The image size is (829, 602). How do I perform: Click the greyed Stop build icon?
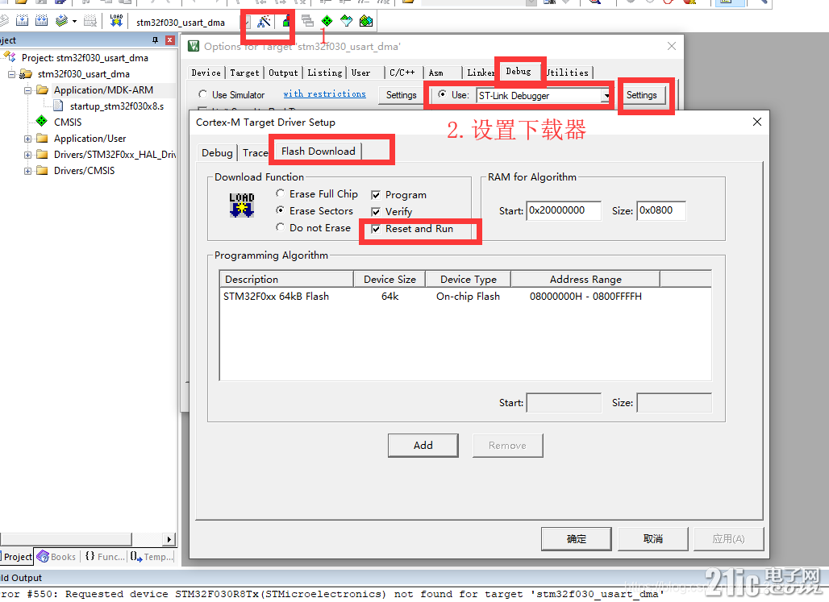[91, 21]
